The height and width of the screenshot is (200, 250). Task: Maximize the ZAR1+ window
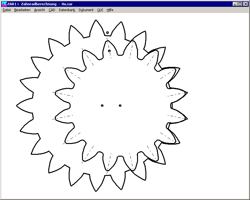click(240, 4)
